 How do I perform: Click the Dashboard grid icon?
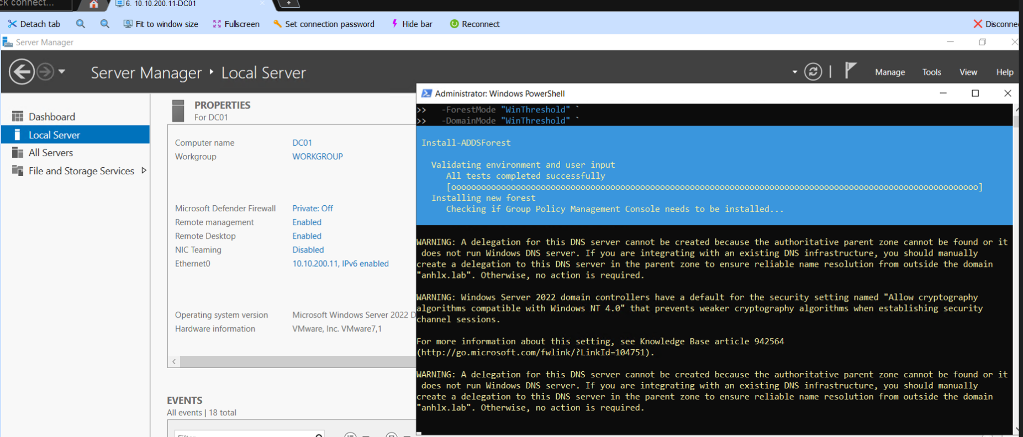(x=18, y=116)
